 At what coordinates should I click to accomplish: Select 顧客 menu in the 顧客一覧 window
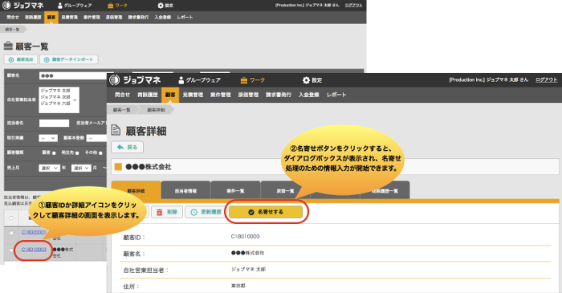click(51, 17)
